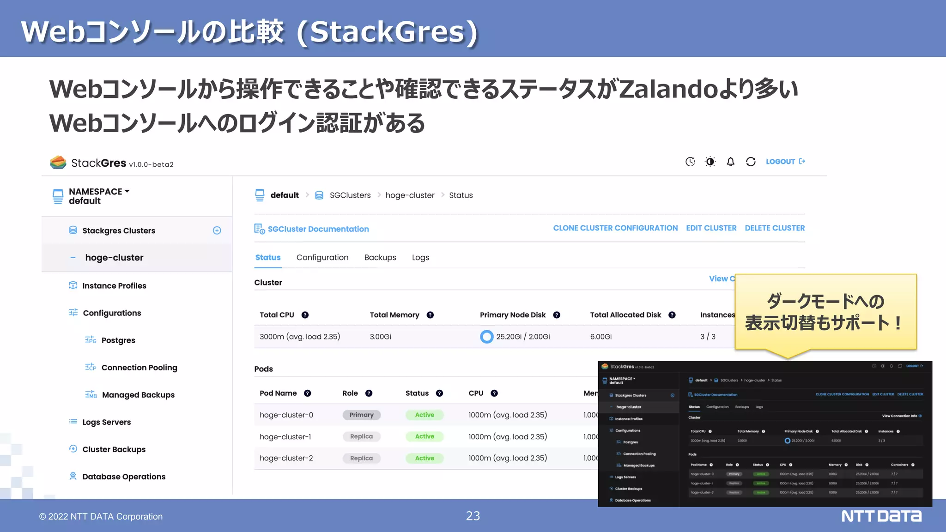The width and height of the screenshot is (946, 532).
Task: Open SGCluster Documentation link
Action: [x=318, y=229]
